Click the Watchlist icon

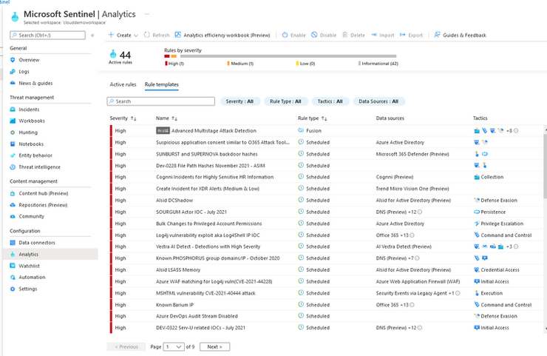13,266
